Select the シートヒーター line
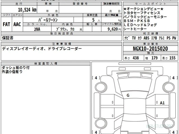The image size is (179, 134). click(135, 29)
